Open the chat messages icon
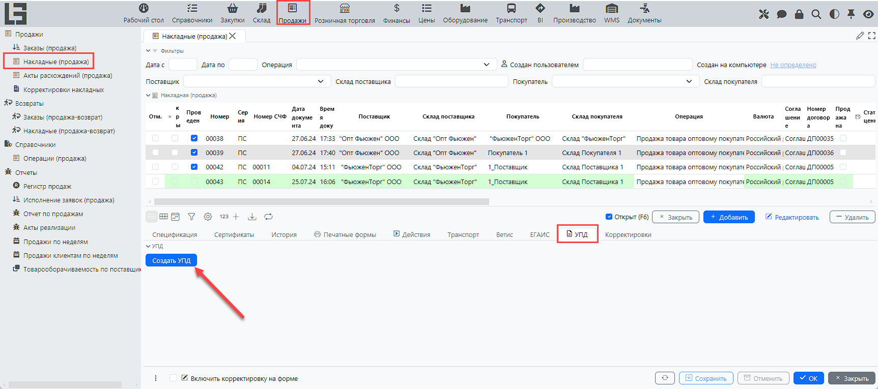Screen dimensions: 878x389 point(781,14)
